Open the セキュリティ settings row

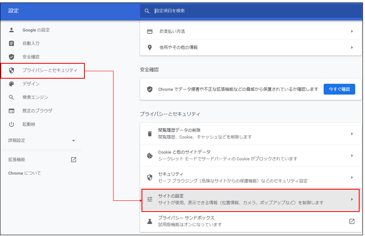click(x=248, y=177)
